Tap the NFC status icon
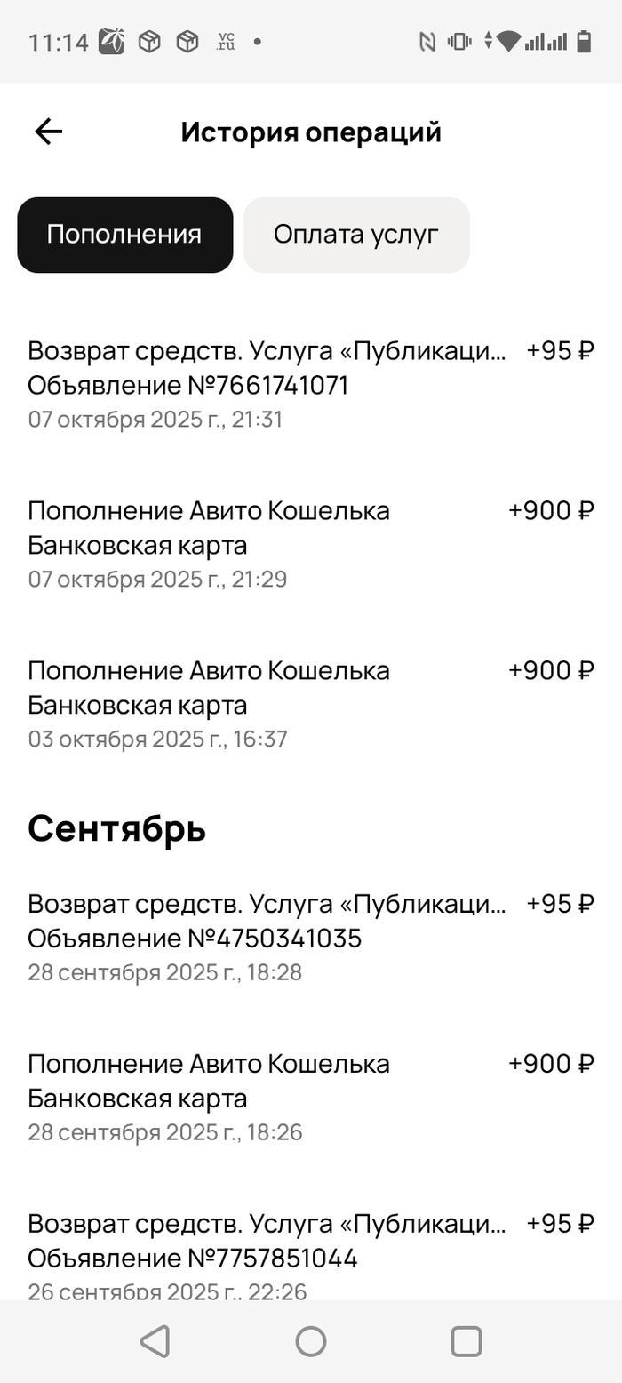This screenshot has width=622, height=1383. (x=427, y=41)
